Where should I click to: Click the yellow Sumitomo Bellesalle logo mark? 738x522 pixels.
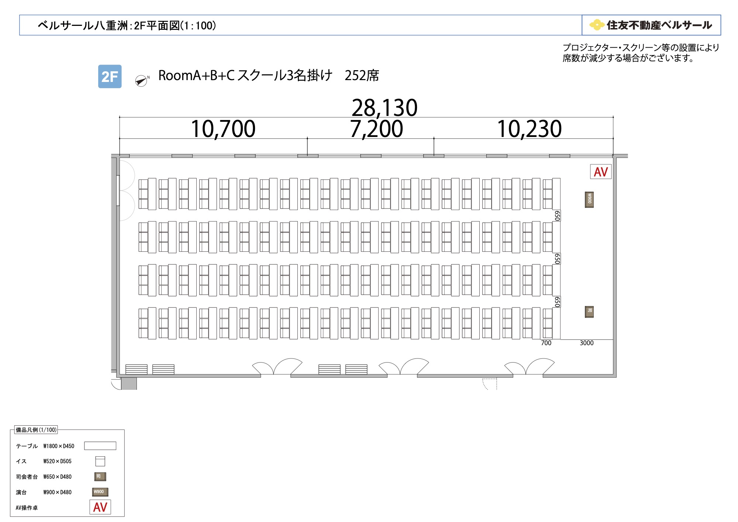click(x=597, y=25)
